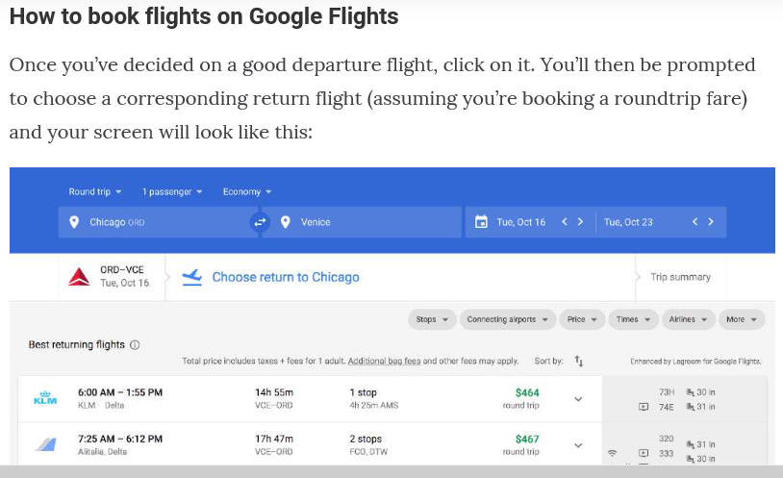Go to next day for Oct 16 departure
This screenshot has height=478, width=783.
tap(580, 222)
